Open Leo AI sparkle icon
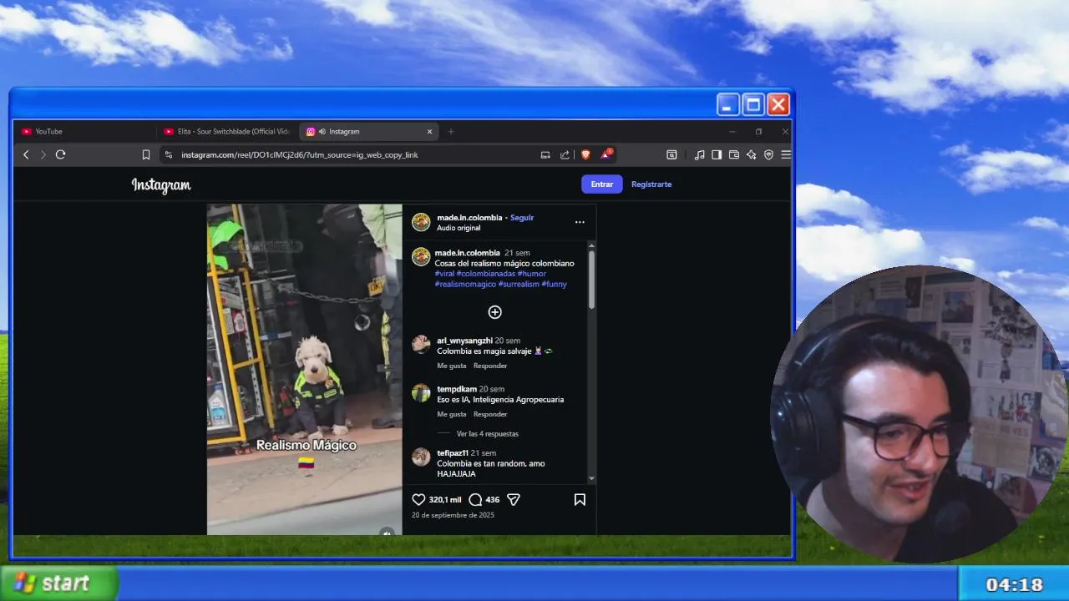The height and width of the screenshot is (601, 1069). click(752, 154)
